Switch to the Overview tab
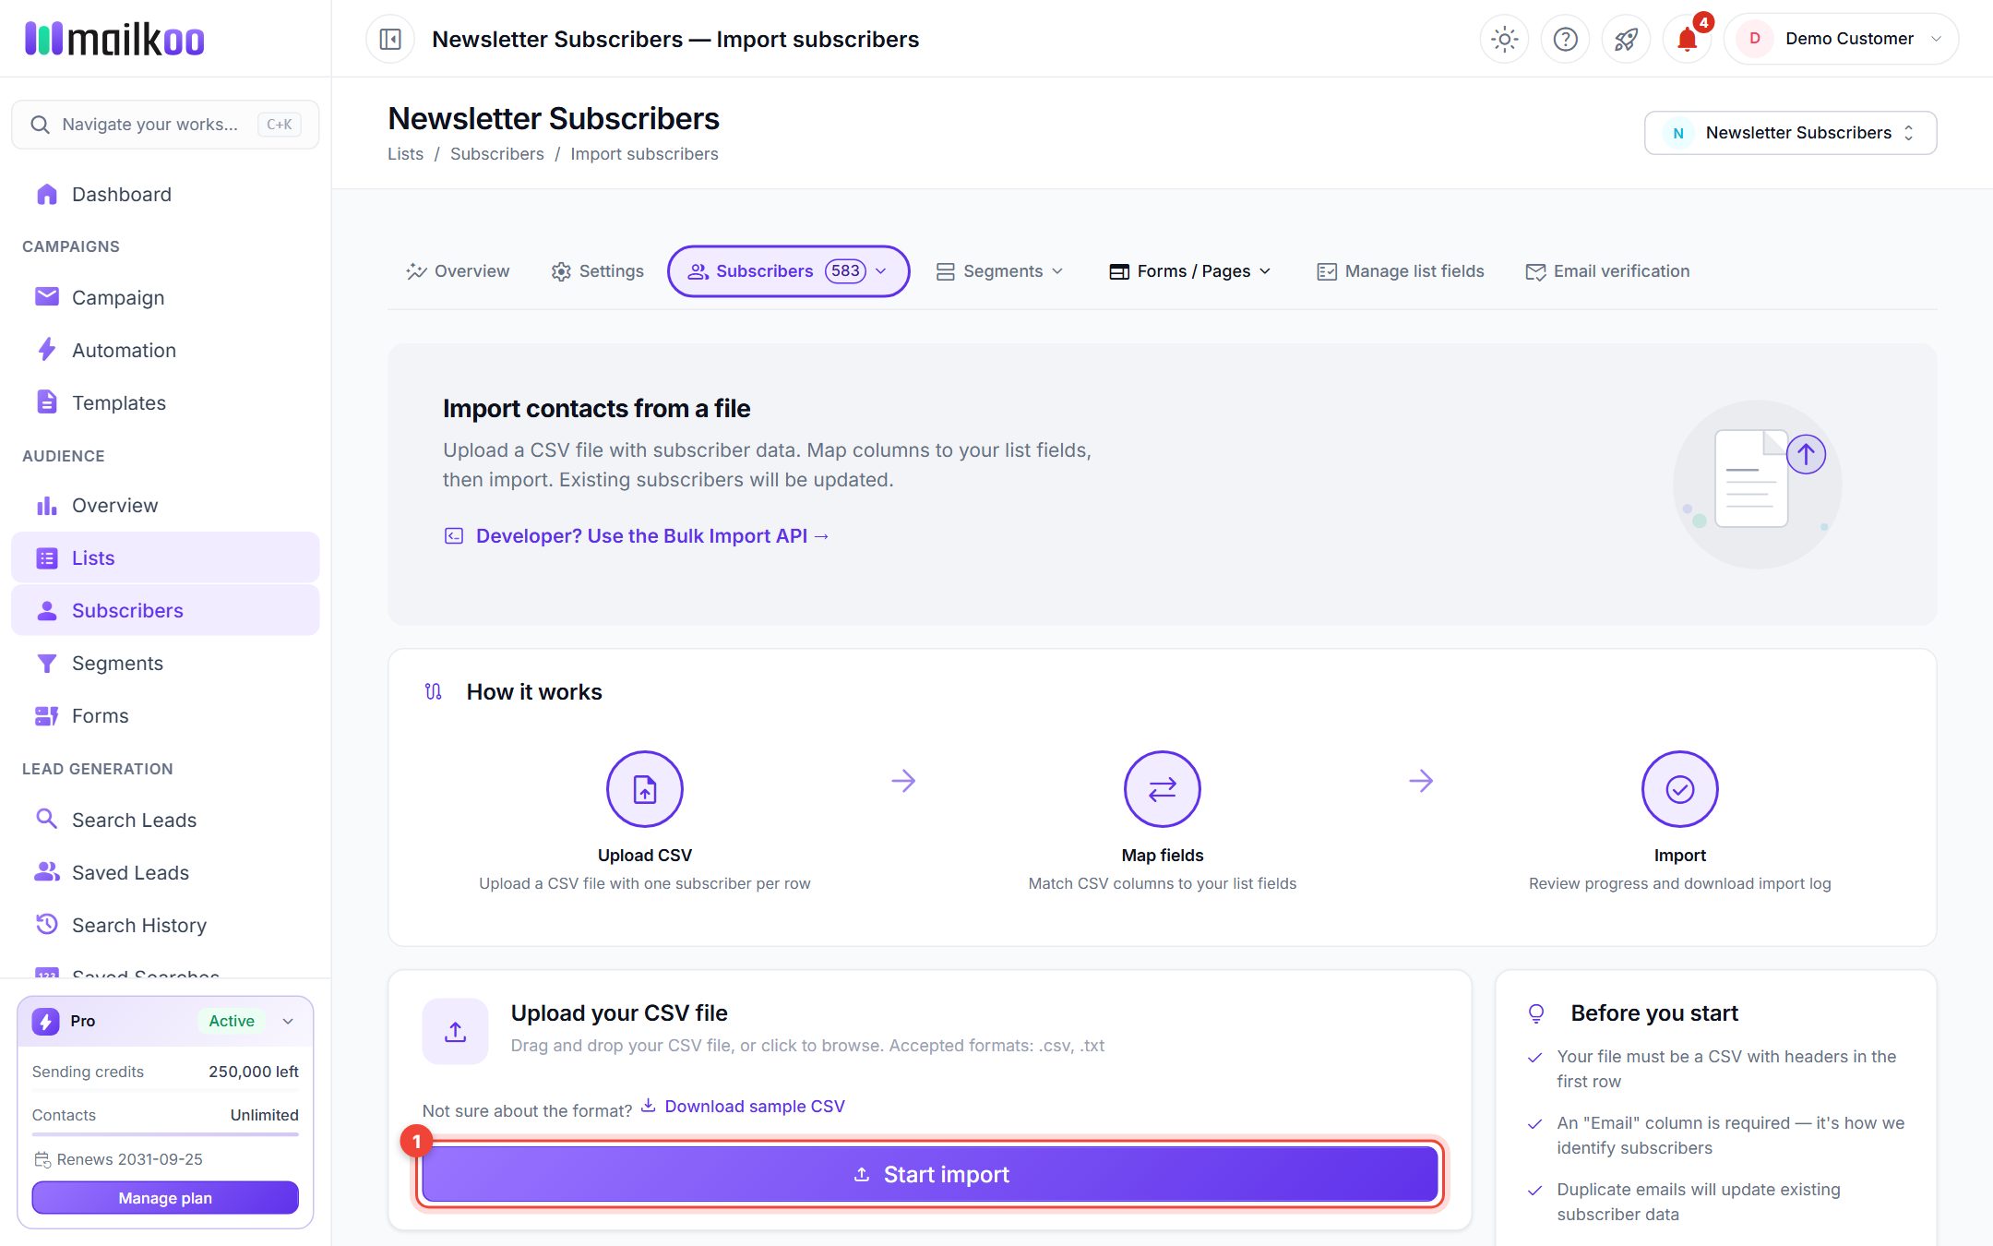Image resolution: width=1993 pixels, height=1246 pixels. click(x=458, y=271)
